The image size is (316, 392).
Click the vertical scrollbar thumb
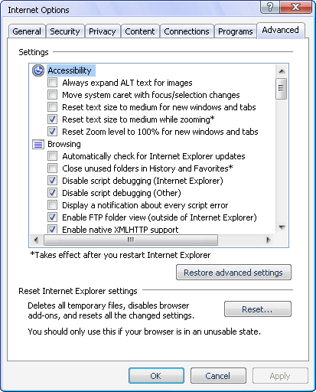tap(282, 89)
